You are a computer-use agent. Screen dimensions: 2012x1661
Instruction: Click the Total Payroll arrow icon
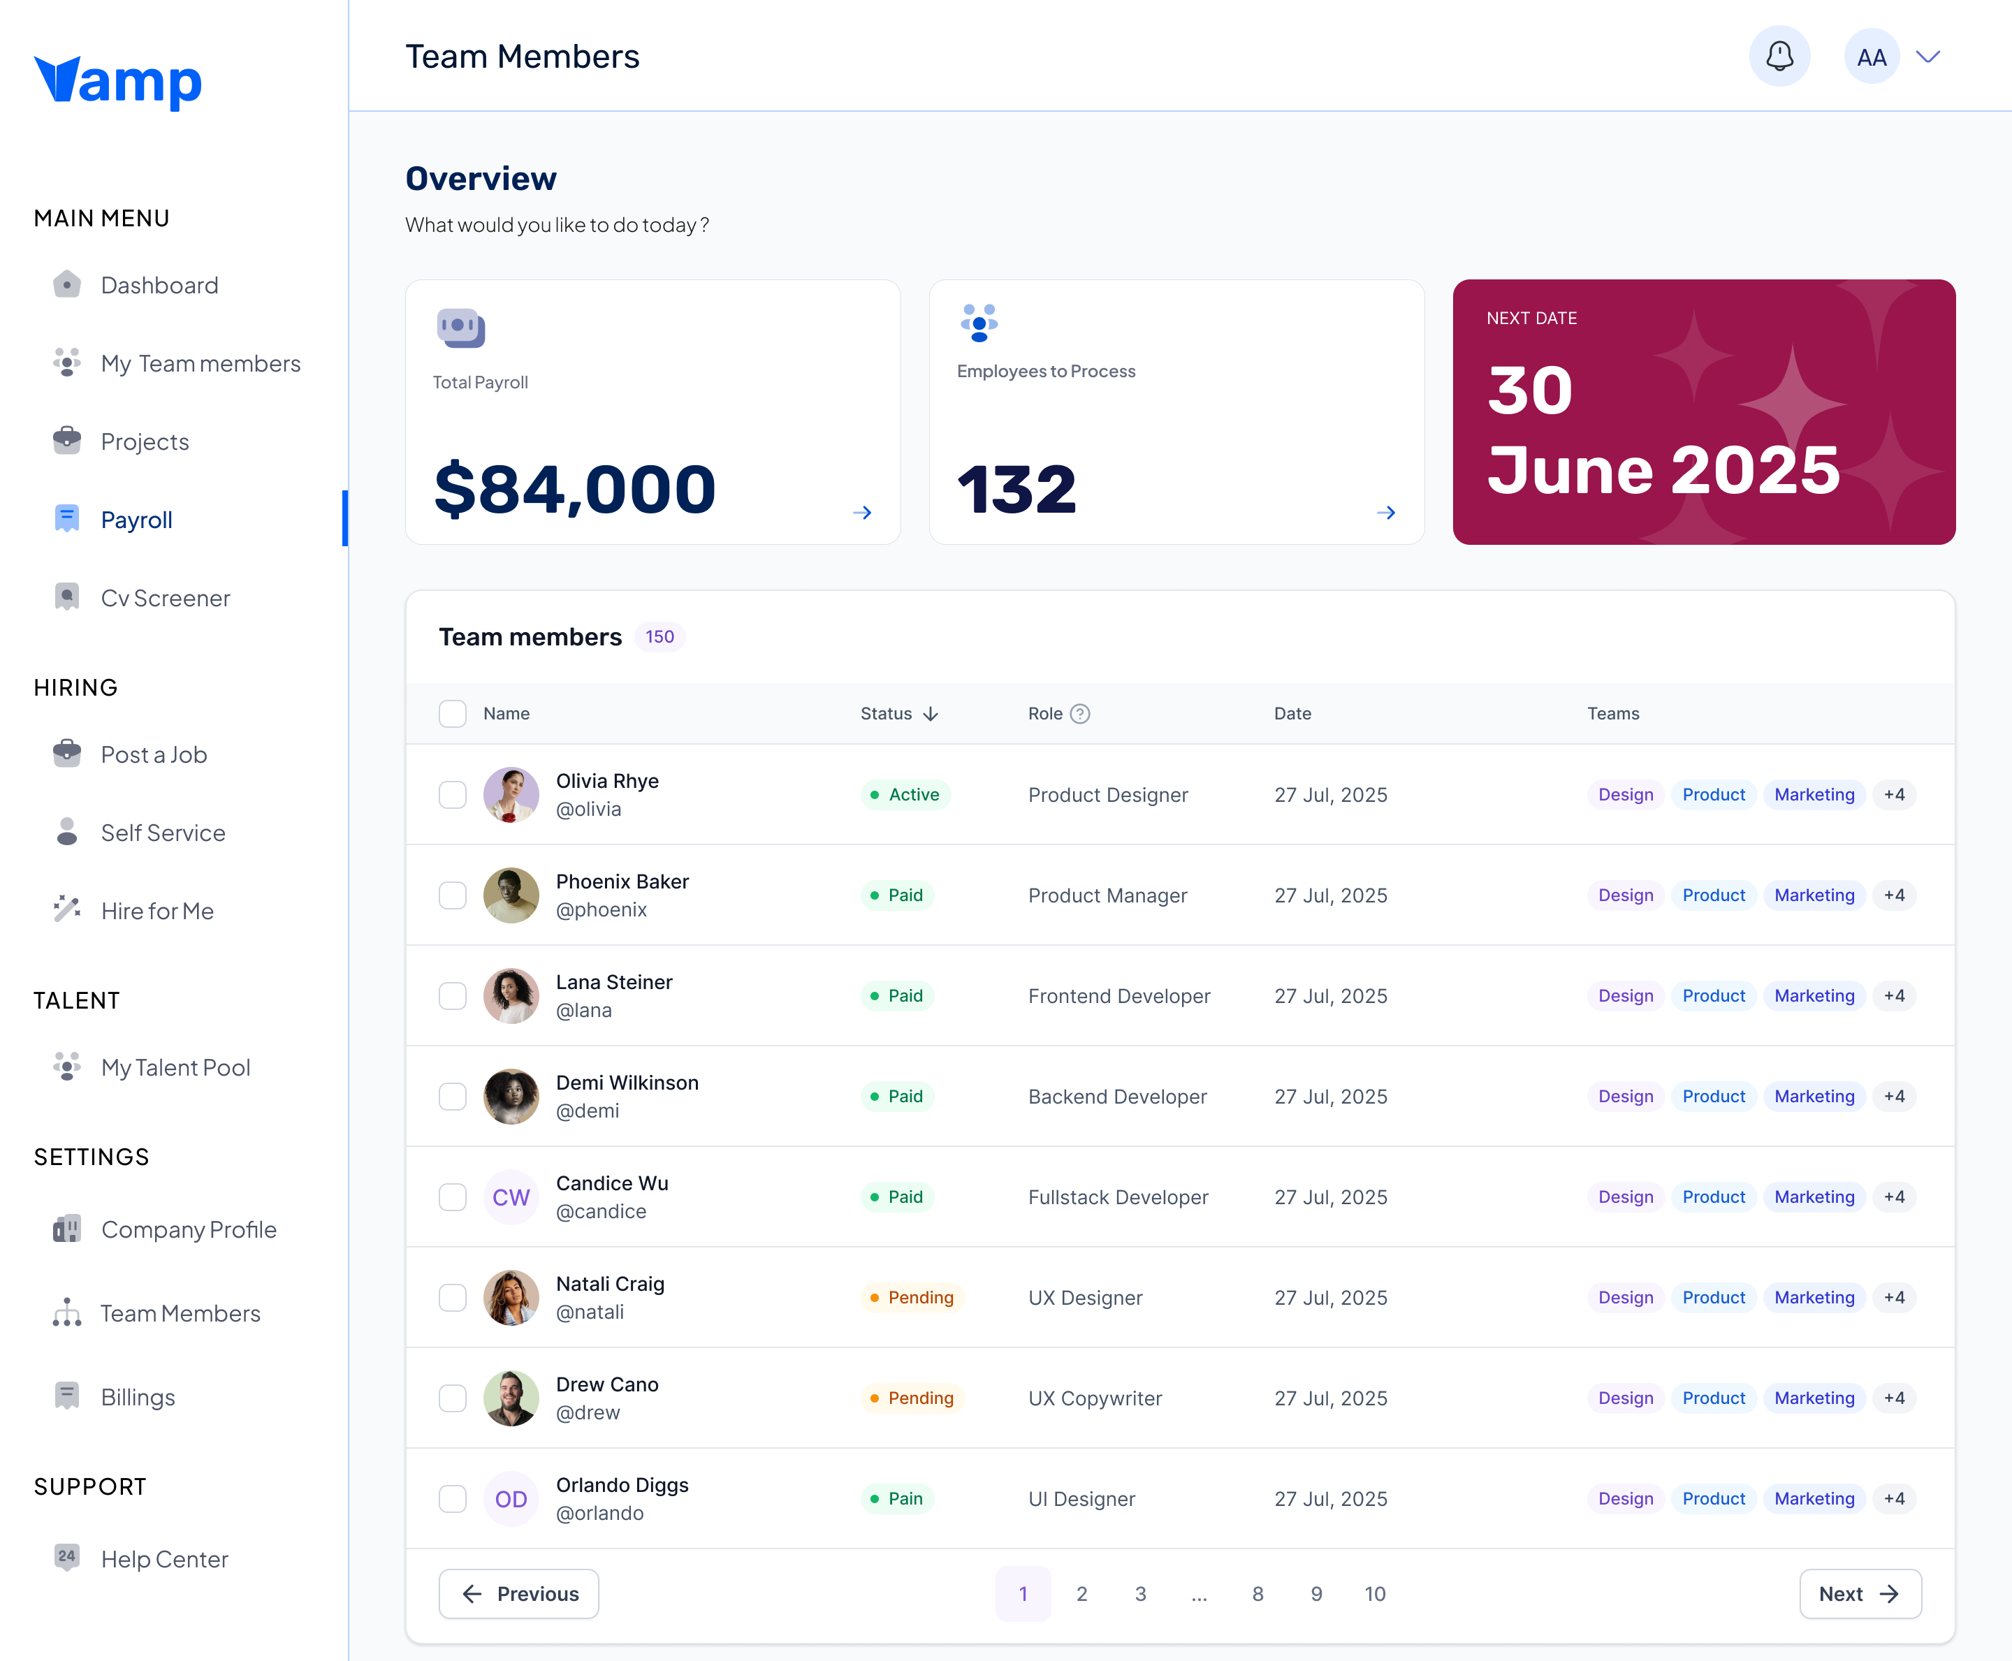pyautogui.click(x=861, y=512)
